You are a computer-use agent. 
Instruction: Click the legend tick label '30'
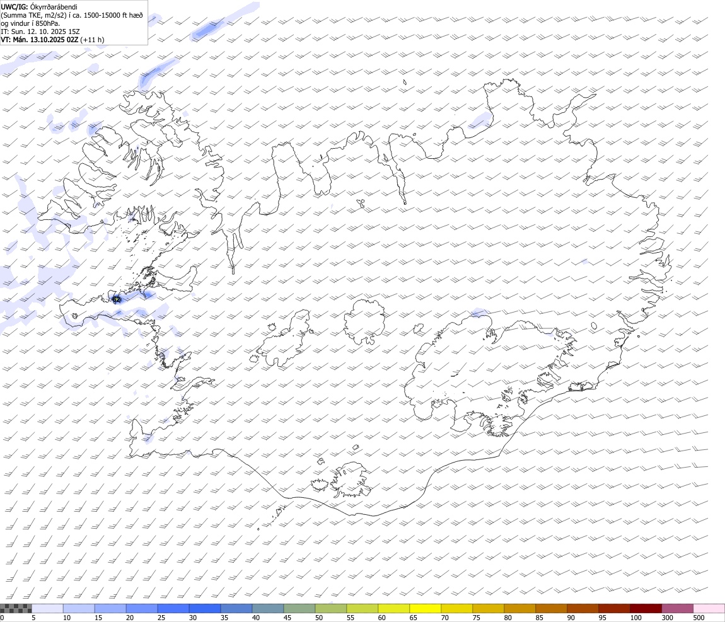pos(193,618)
